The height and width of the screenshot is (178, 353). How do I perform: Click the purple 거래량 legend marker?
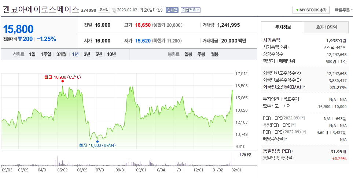240,155
